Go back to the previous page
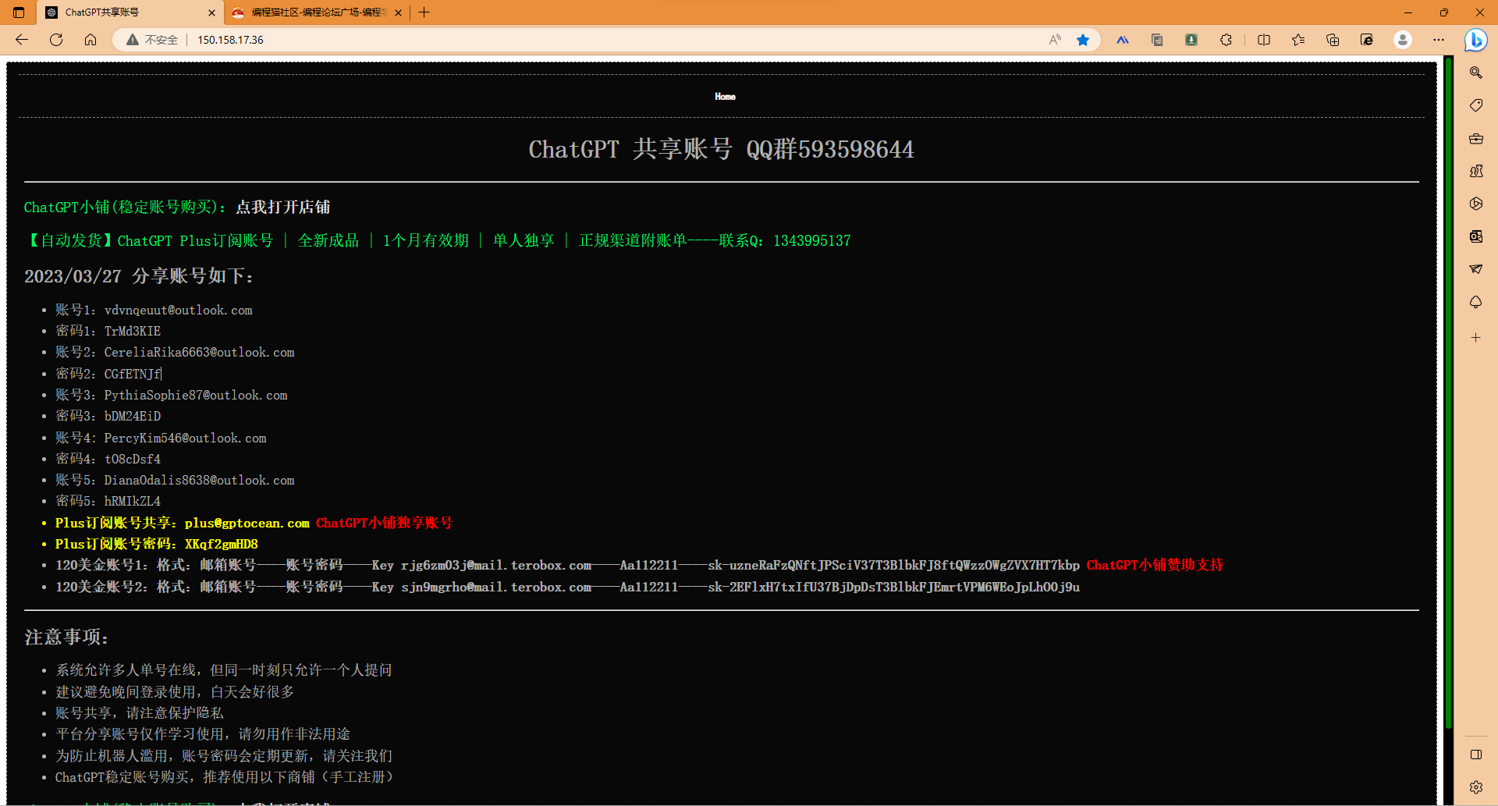This screenshot has height=806, width=1498. point(22,40)
